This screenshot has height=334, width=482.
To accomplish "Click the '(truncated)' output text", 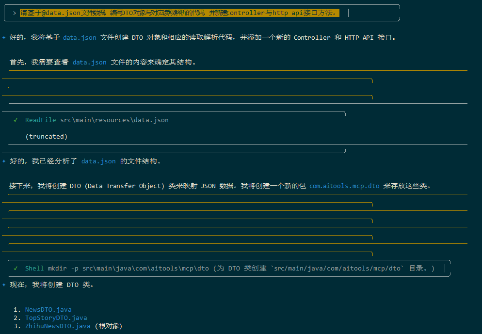I will [x=47, y=136].
